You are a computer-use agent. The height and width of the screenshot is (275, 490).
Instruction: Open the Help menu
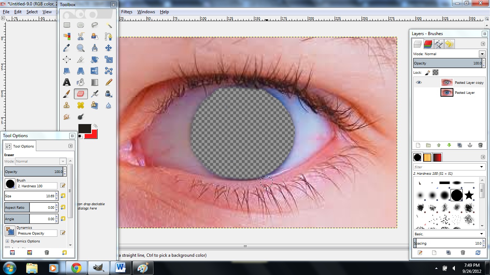(164, 12)
